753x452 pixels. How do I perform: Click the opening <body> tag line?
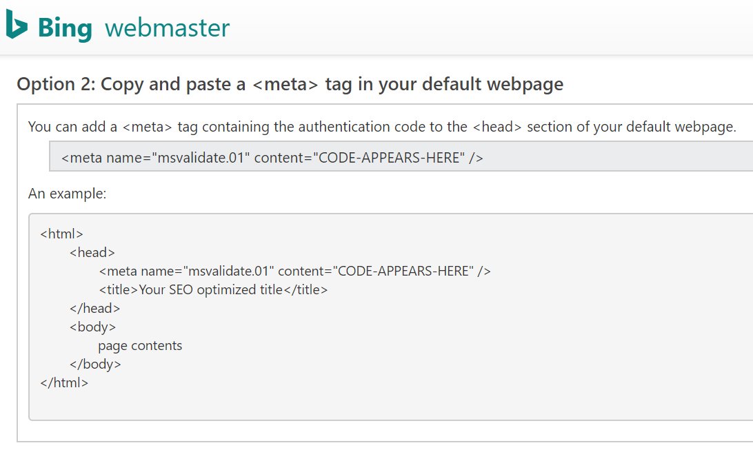(92, 327)
